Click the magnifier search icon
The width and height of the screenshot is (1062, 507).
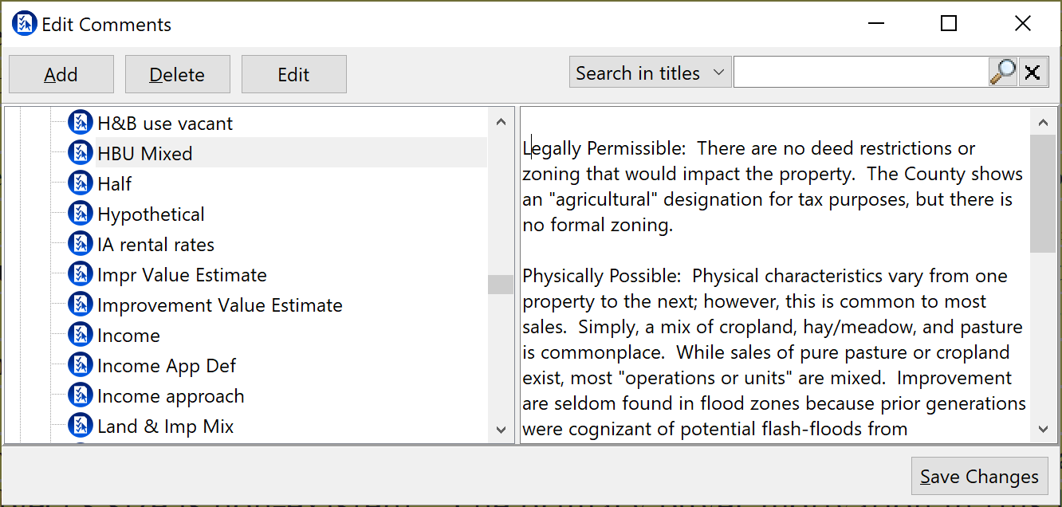click(x=1002, y=73)
